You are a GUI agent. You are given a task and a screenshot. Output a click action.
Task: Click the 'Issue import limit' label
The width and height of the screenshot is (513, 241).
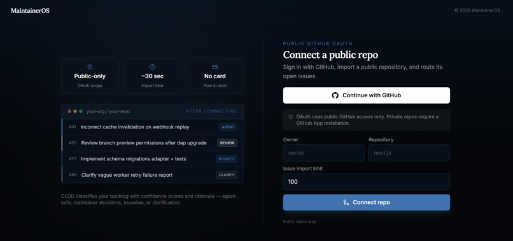coord(302,169)
